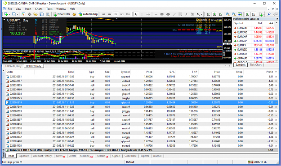Open the Tick Chart tab

coord(255,65)
